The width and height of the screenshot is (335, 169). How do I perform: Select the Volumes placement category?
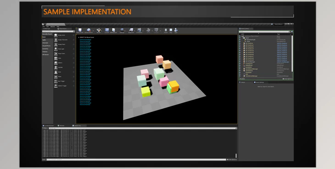(45, 52)
